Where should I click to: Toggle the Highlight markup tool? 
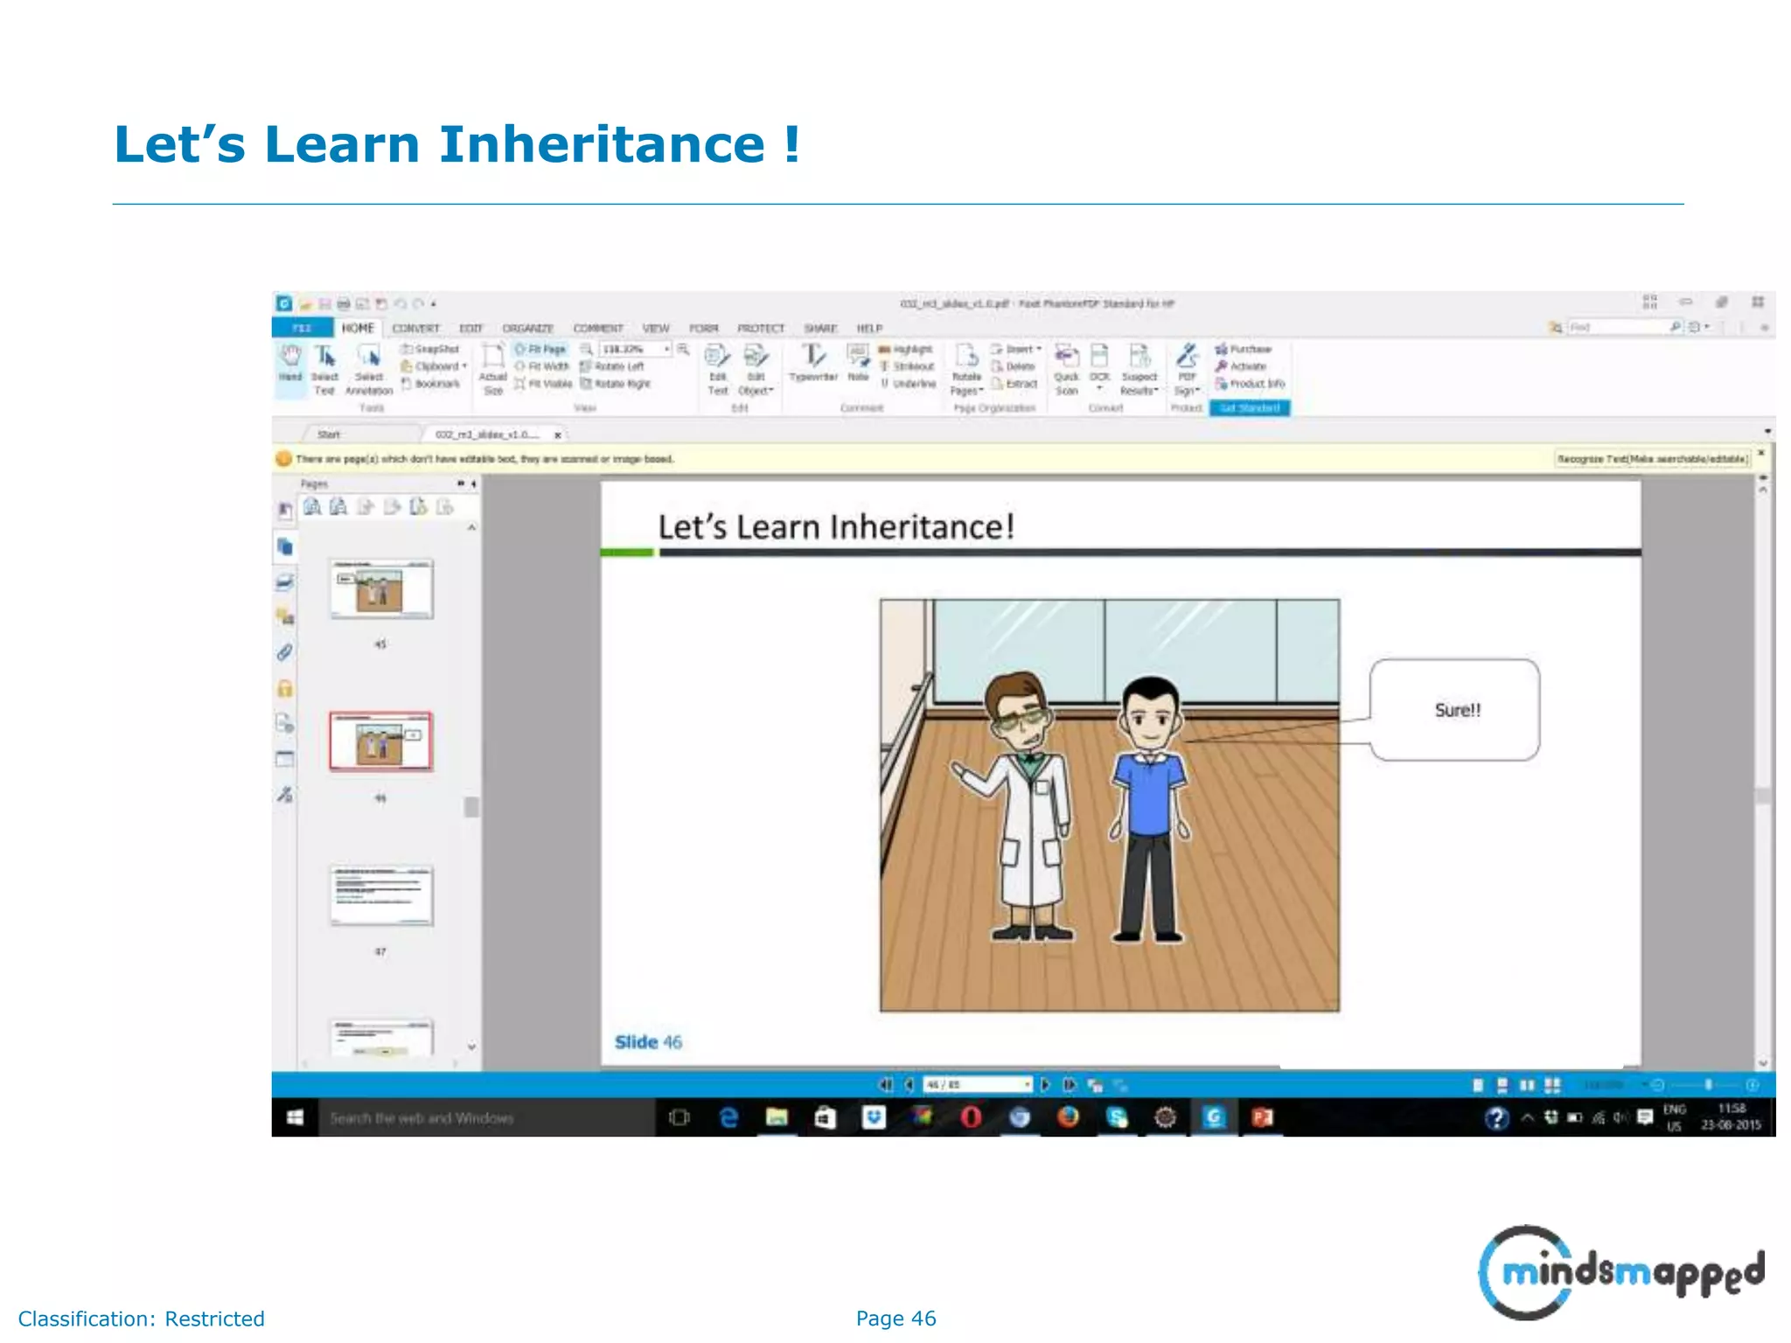tap(906, 349)
